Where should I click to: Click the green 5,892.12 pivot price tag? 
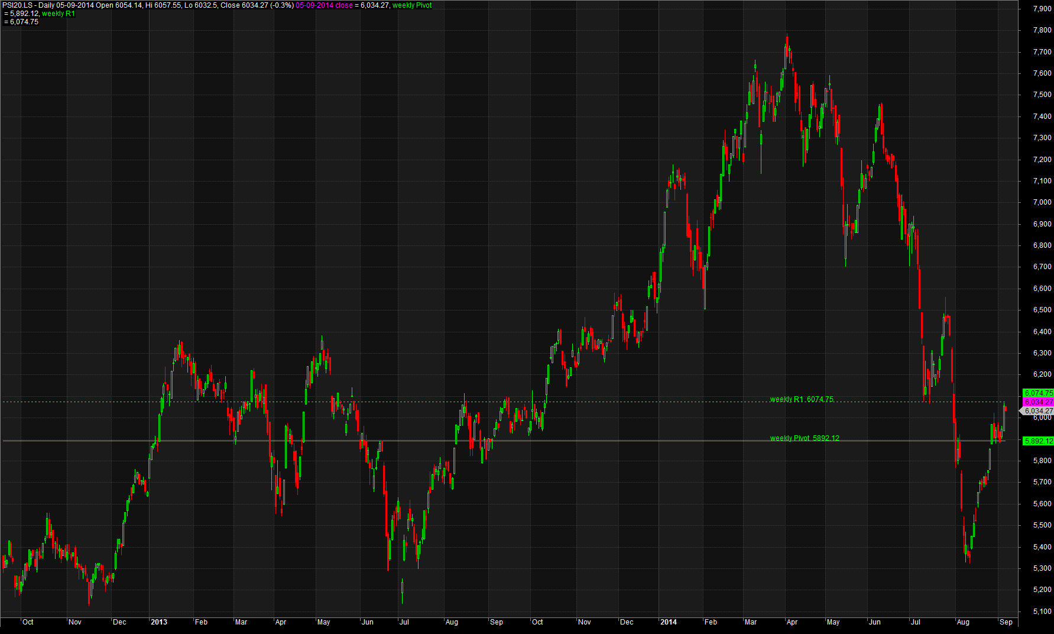click(1038, 441)
